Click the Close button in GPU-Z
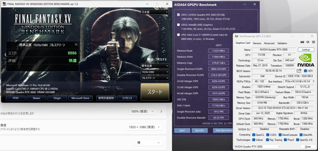Image resolution: width=318 pixels, height=151 pixels. [x=308, y=147]
